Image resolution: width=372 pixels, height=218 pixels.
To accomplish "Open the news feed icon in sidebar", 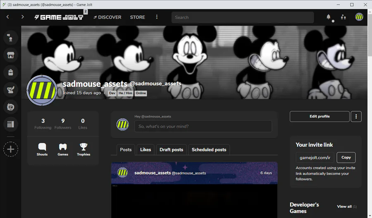I will click(x=10, y=107).
